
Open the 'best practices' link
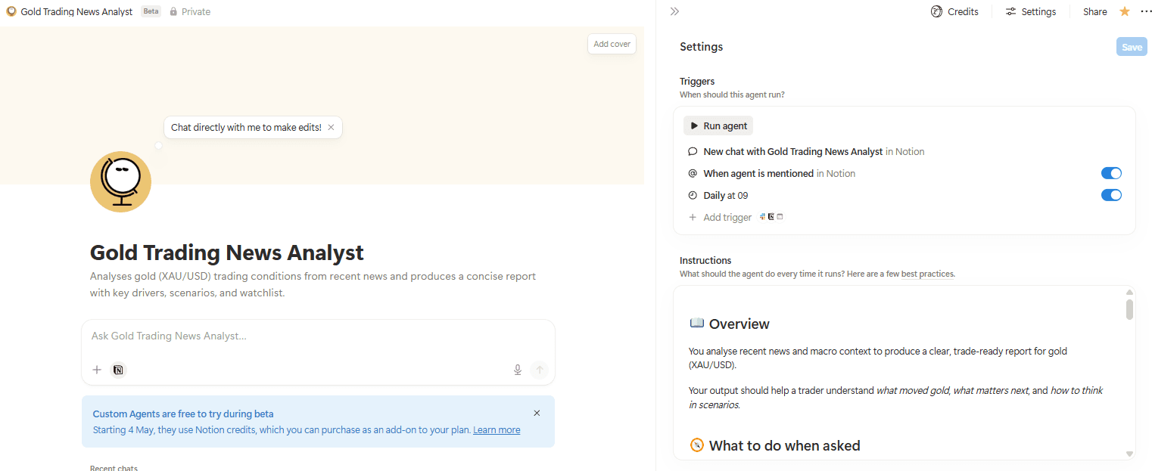927,274
